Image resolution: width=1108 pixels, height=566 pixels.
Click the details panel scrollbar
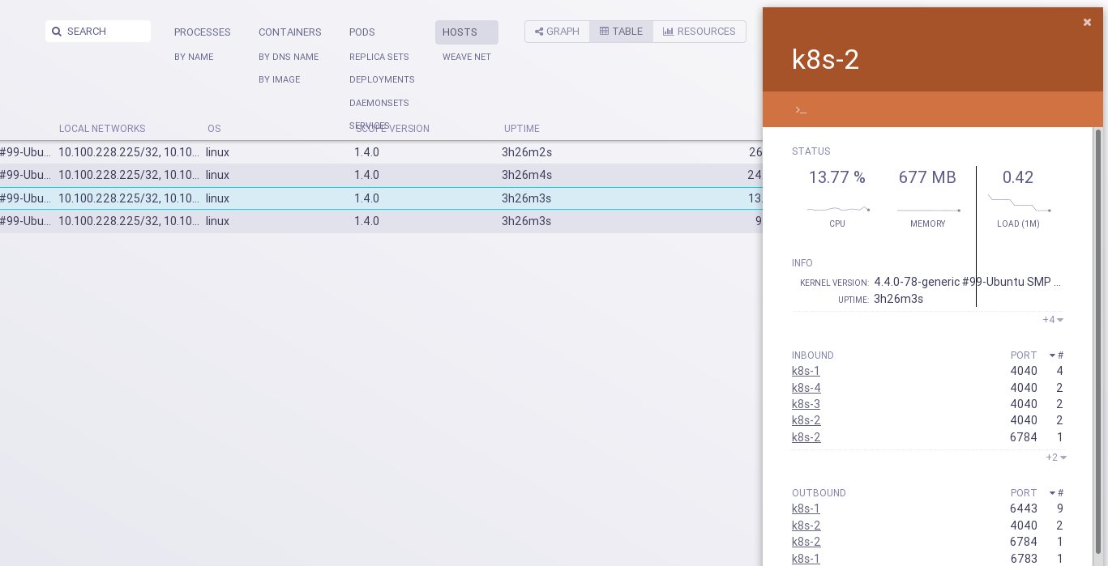point(1098,340)
